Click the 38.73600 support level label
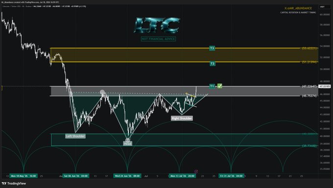 point(309,146)
